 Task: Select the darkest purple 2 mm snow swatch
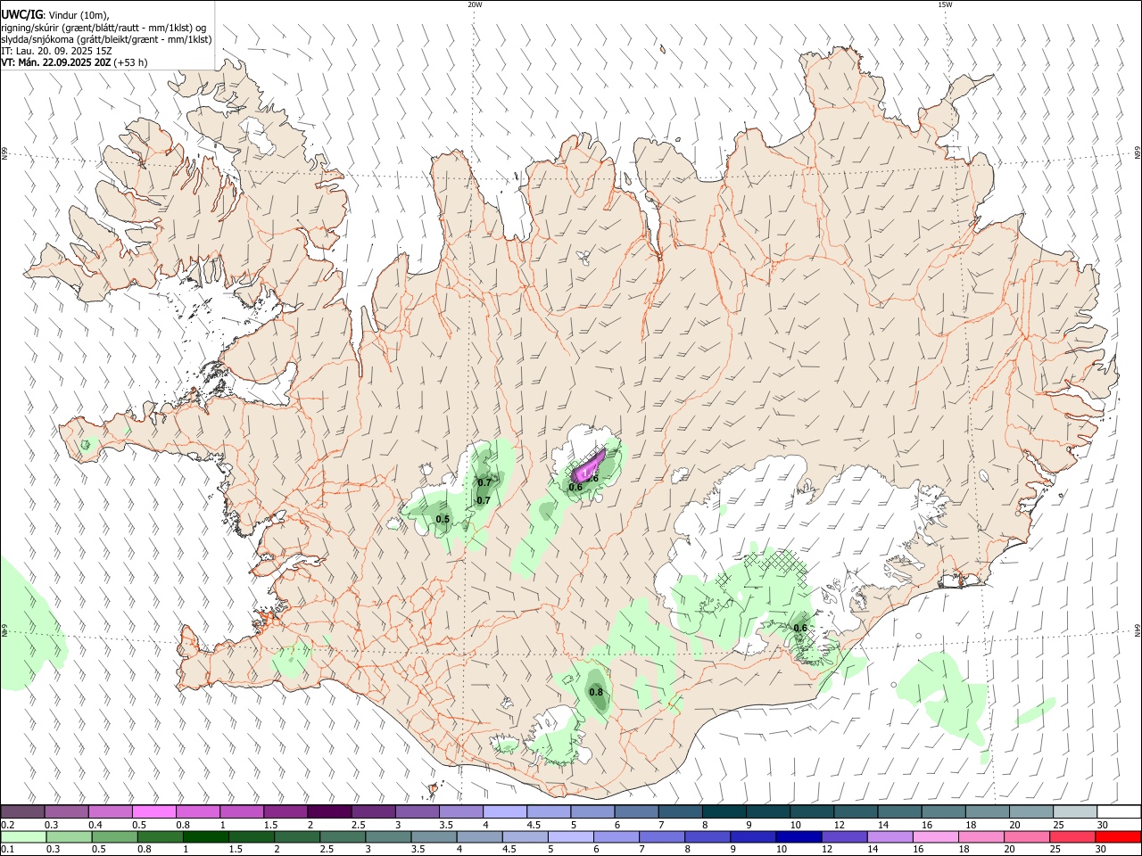tap(329, 812)
